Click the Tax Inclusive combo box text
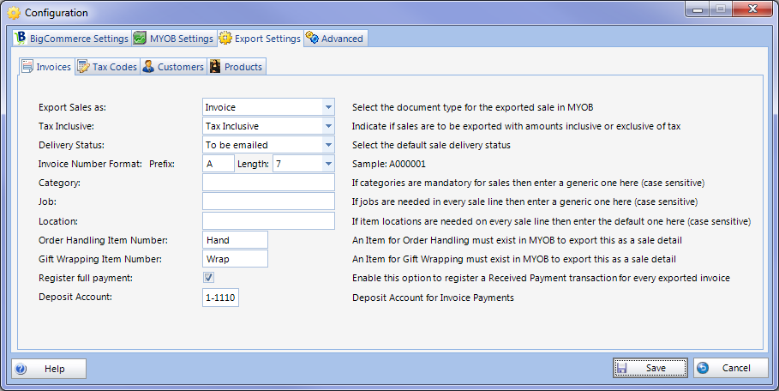Image resolution: width=779 pixels, height=391 pixels. pyautogui.click(x=232, y=126)
